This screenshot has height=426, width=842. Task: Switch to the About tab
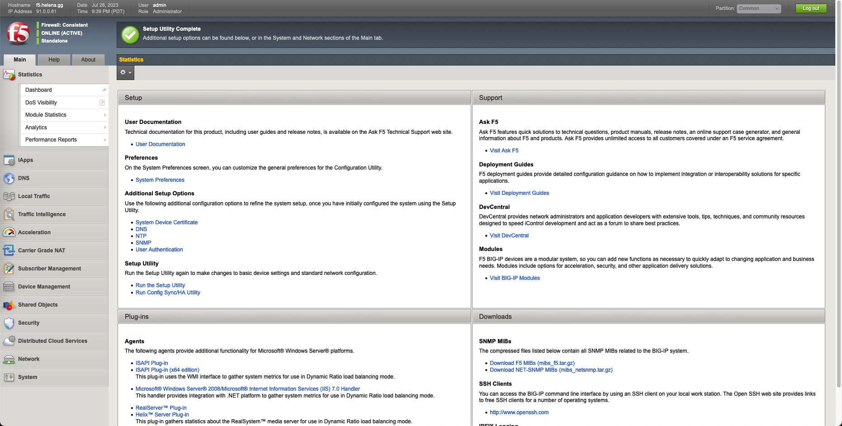(x=88, y=60)
